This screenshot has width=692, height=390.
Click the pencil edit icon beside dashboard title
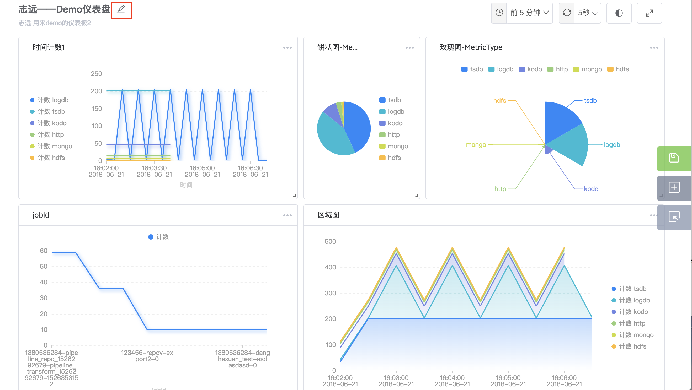[121, 10]
